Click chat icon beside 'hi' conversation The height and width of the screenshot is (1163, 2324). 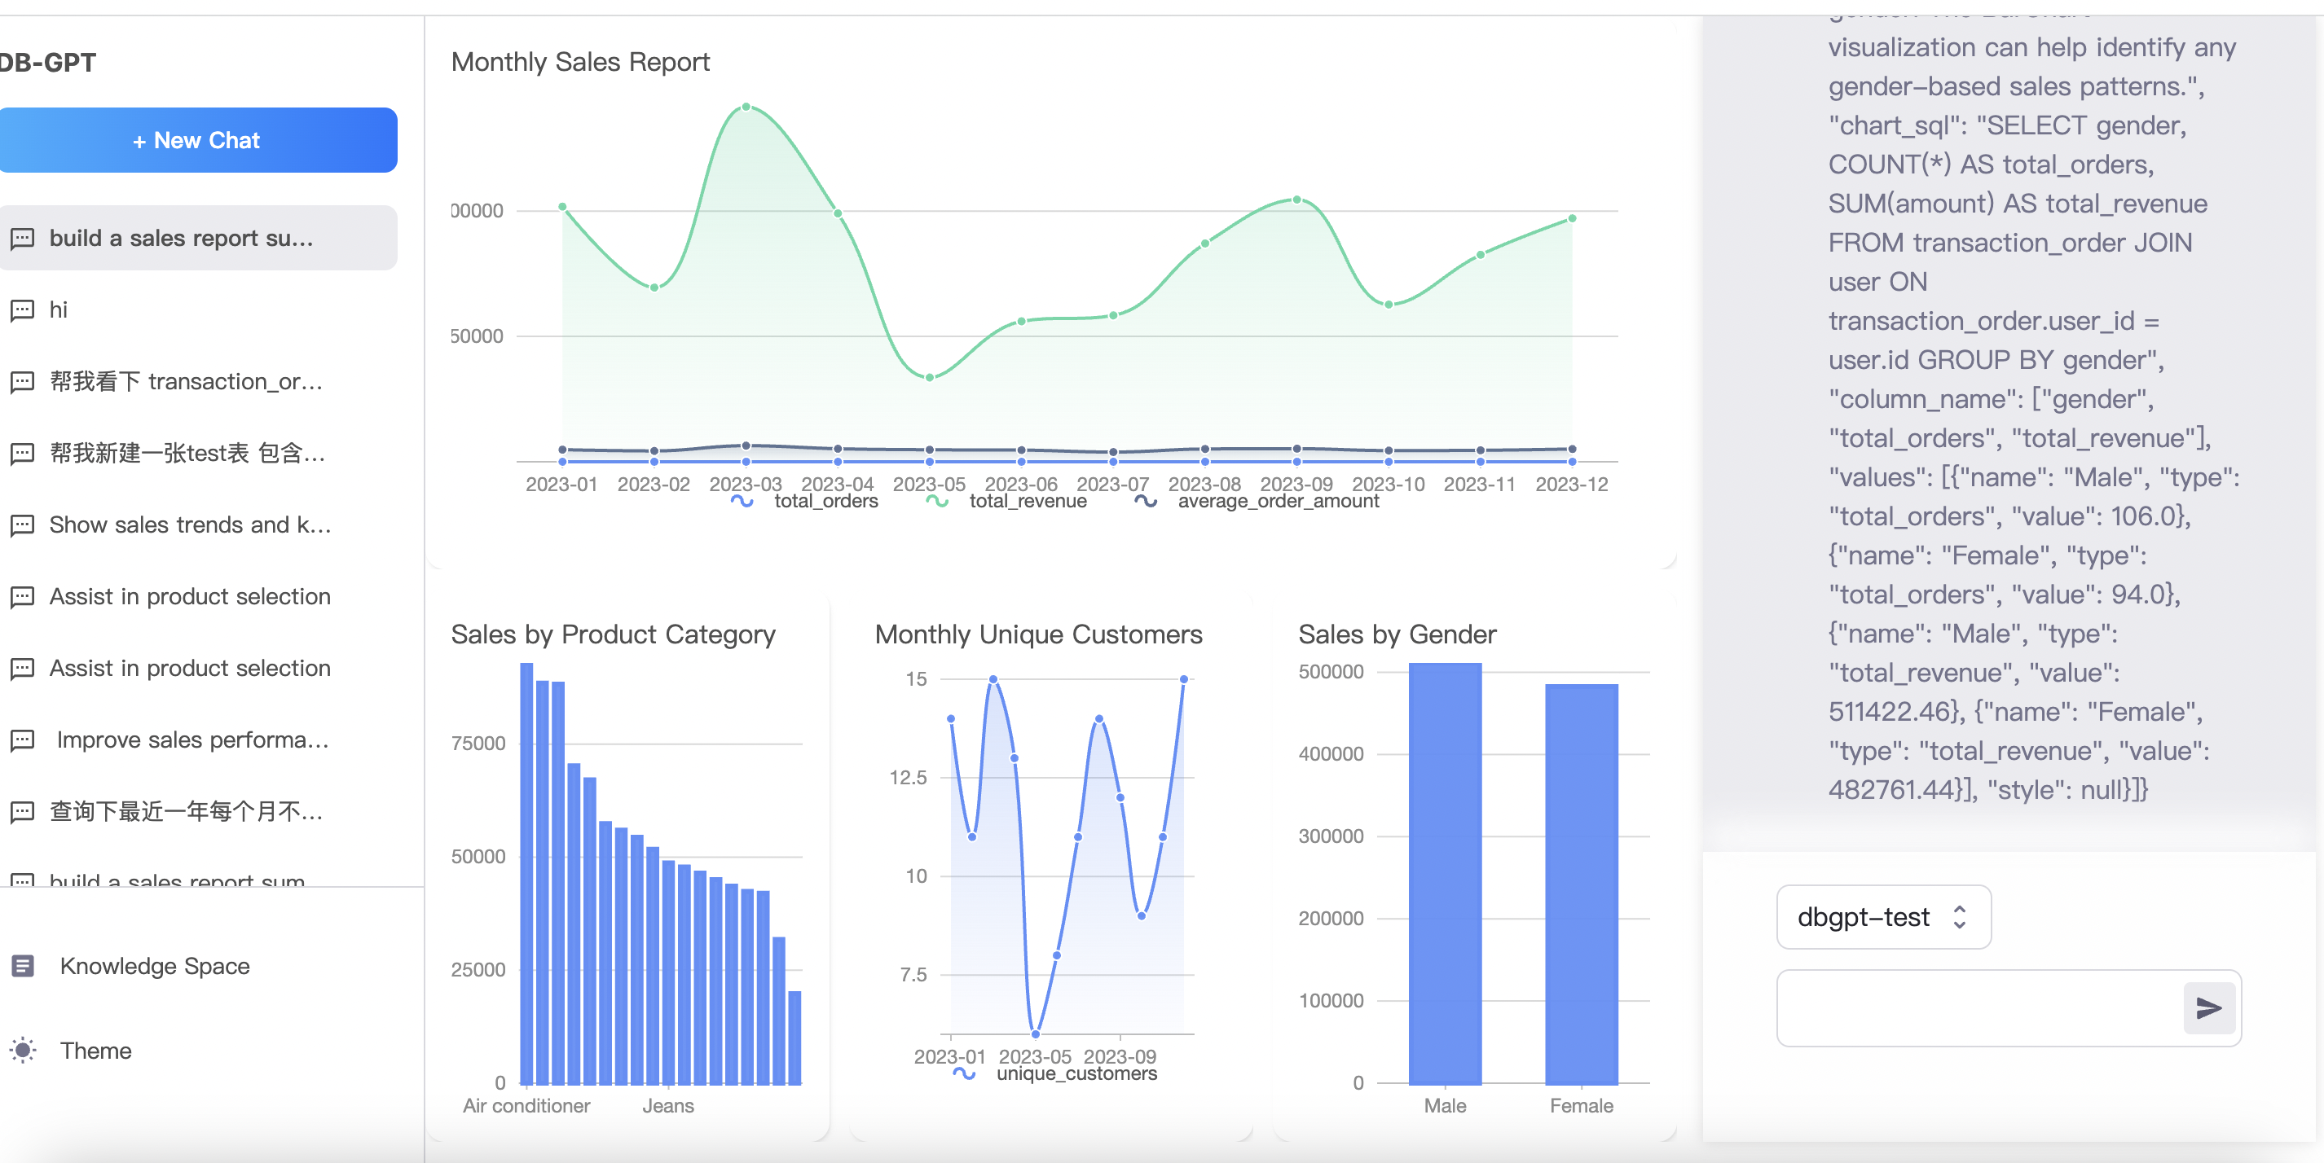tap(23, 310)
